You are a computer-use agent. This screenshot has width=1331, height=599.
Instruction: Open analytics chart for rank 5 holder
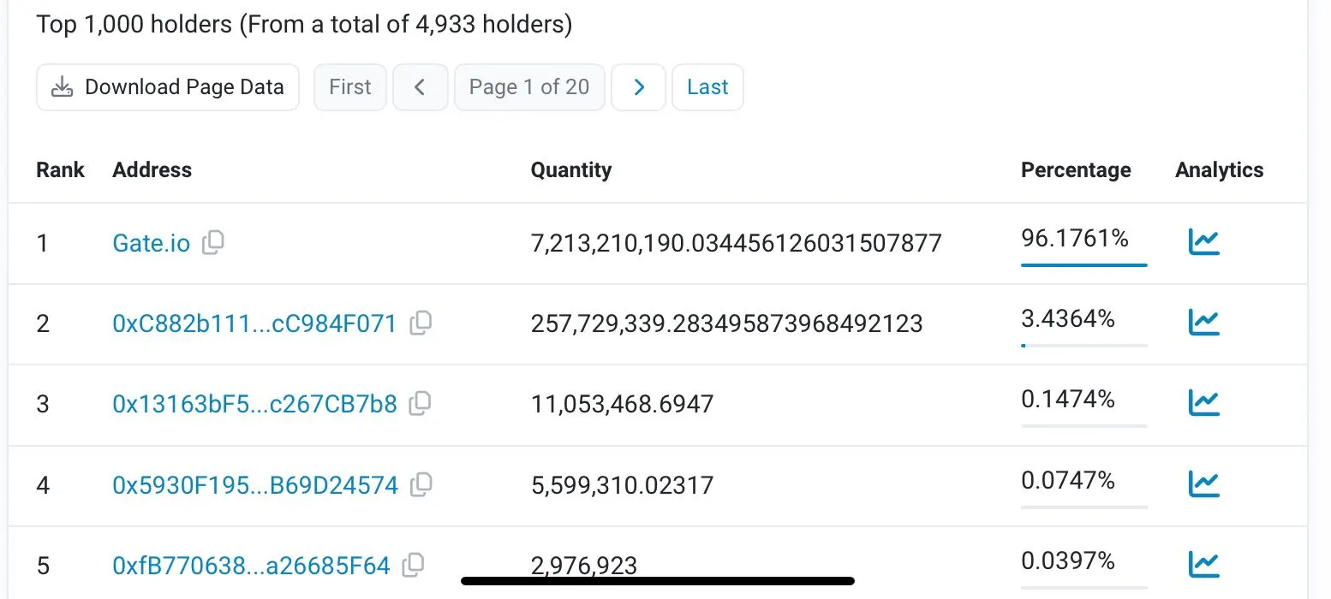(1203, 564)
